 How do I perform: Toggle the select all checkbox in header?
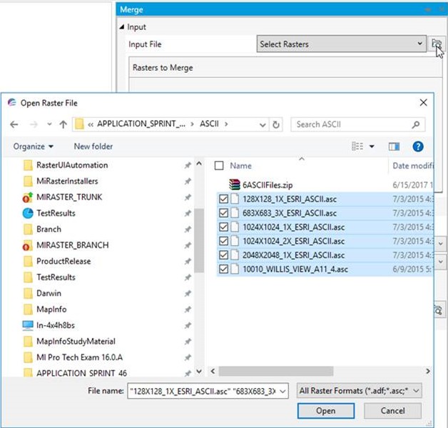[x=219, y=166]
